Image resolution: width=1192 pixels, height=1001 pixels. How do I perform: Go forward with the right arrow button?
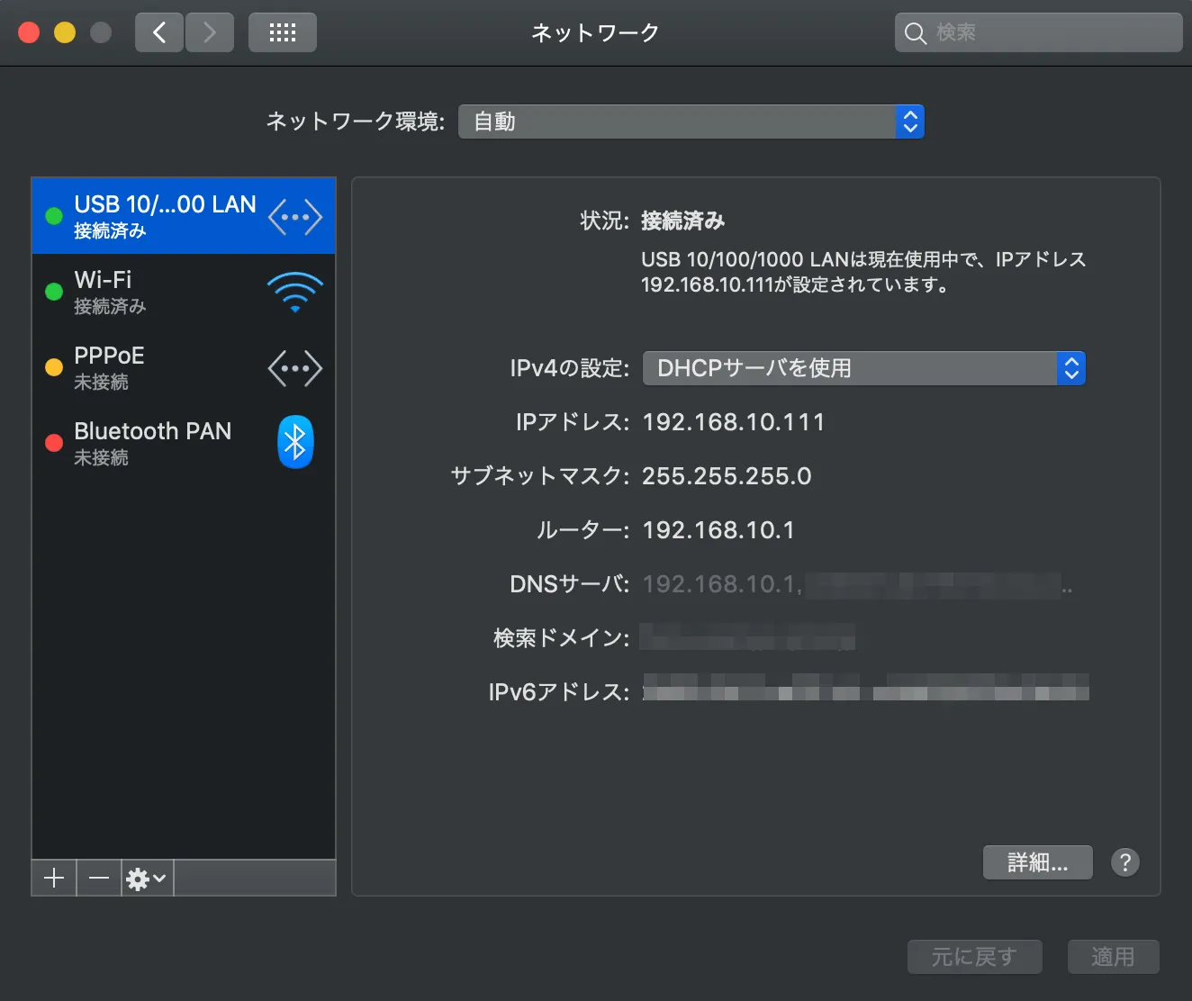point(210,32)
